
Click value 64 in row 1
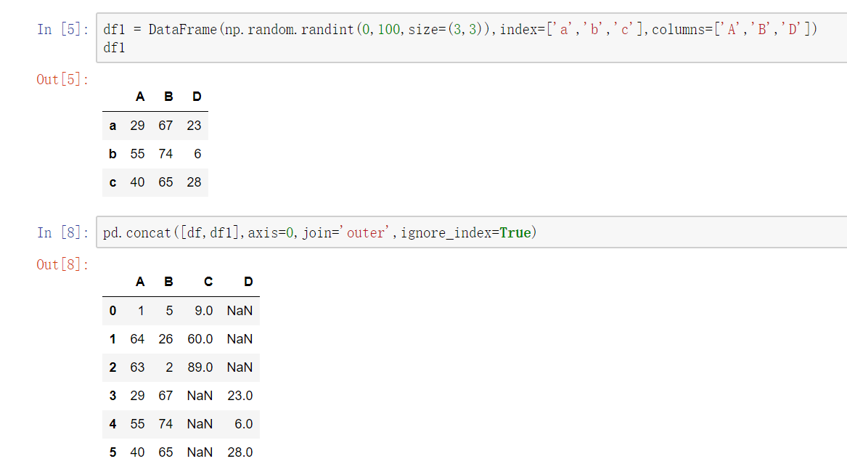(x=137, y=339)
